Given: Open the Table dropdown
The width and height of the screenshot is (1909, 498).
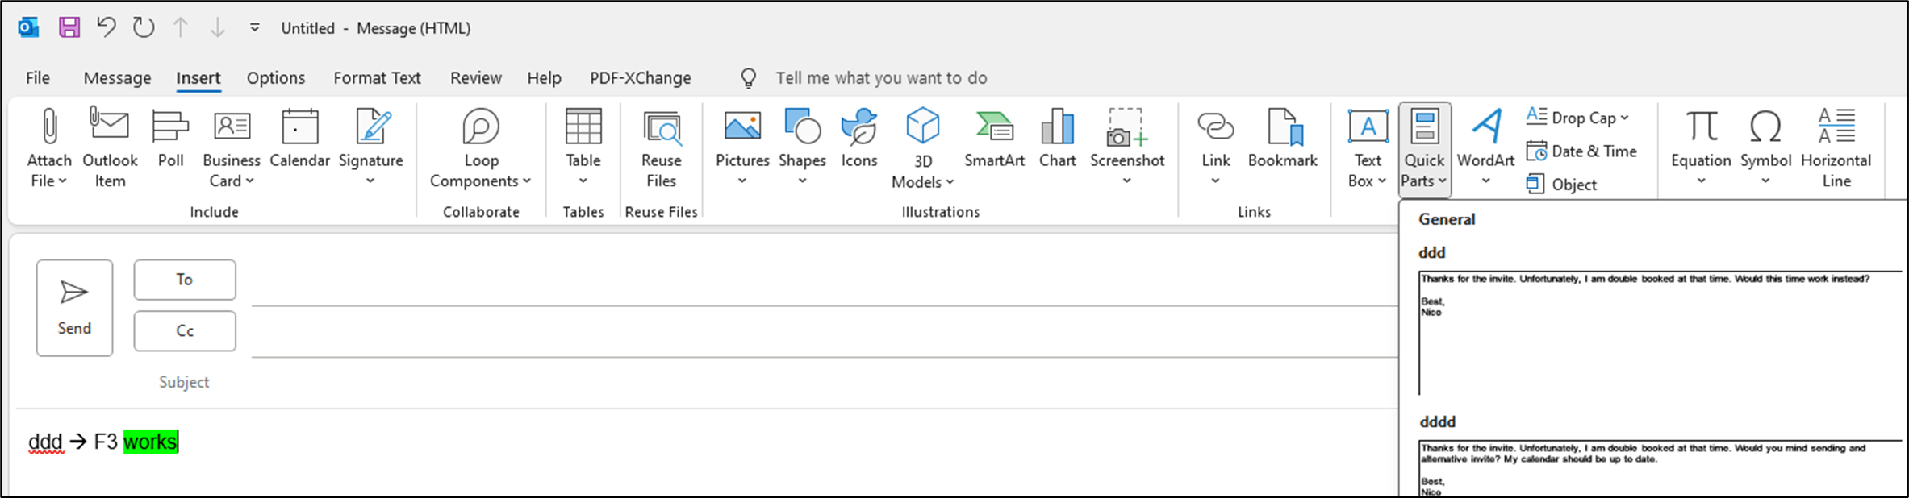Looking at the screenshot, I should point(583,181).
